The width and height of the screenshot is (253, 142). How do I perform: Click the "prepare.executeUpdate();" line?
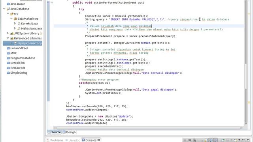104,66
